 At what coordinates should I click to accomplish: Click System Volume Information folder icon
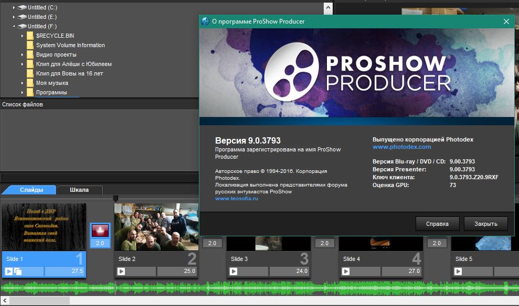pos(30,45)
